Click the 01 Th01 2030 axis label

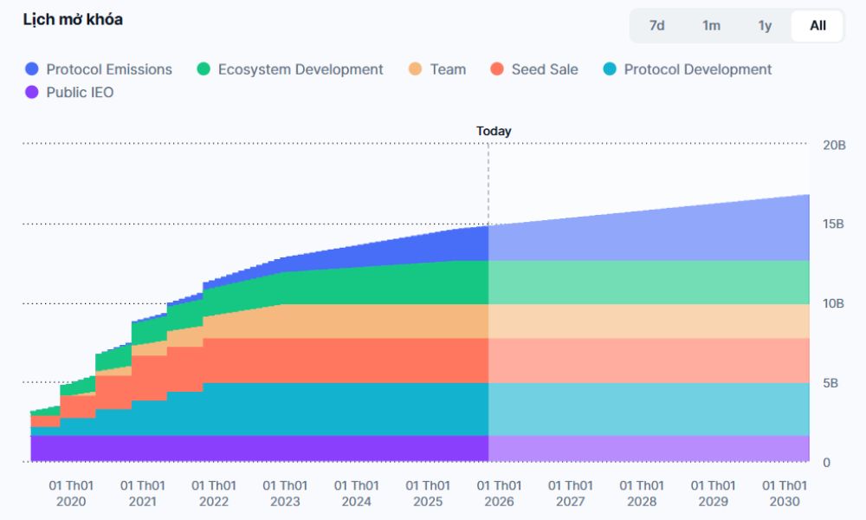tap(784, 493)
